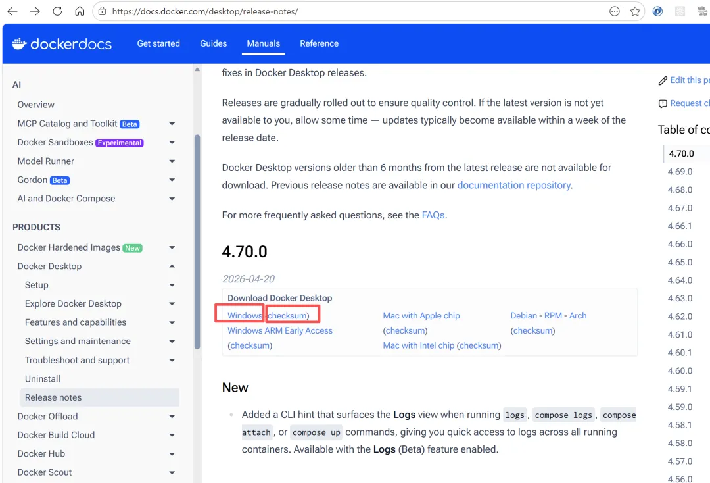
Task: Jump to 4.60.0 in contents
Action: (680, 370)
